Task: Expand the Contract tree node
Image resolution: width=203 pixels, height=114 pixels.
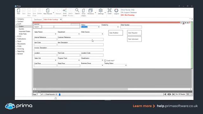Action: [x=16, y=22]
